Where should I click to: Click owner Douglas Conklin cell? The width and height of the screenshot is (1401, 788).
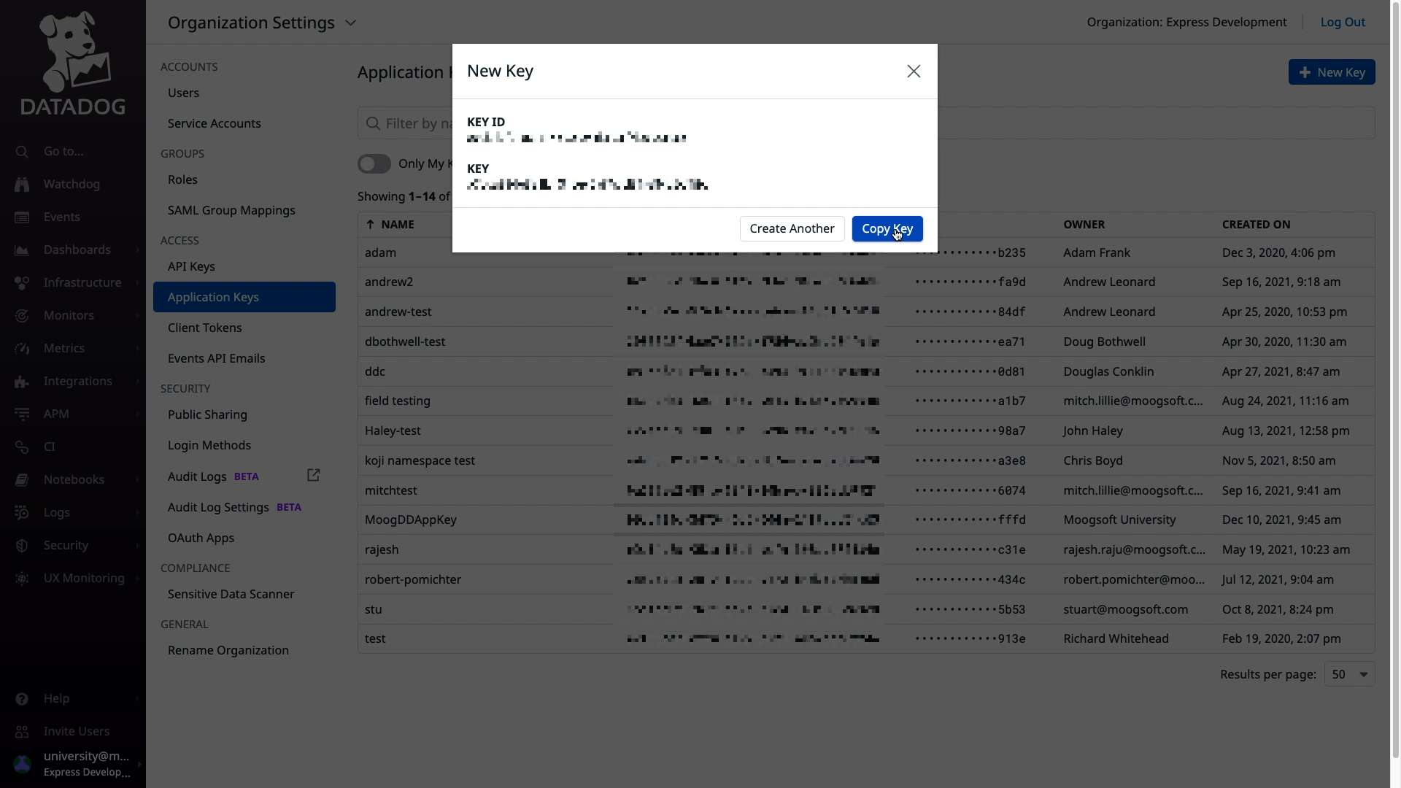(1108, 371)
